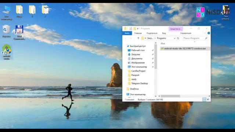The image size is (235, 132).
Task: Click the search magnifier icon
Action: (x=206, y=38)
